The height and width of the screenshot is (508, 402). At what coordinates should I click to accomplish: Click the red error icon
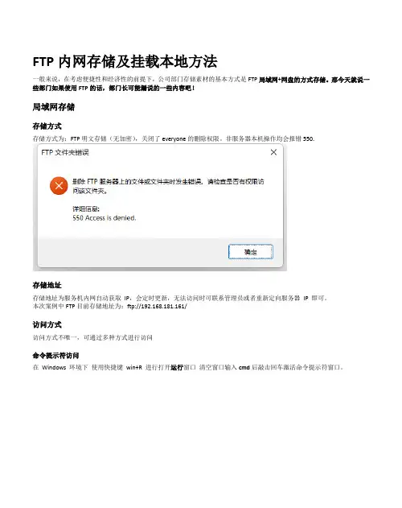(59, 186)
